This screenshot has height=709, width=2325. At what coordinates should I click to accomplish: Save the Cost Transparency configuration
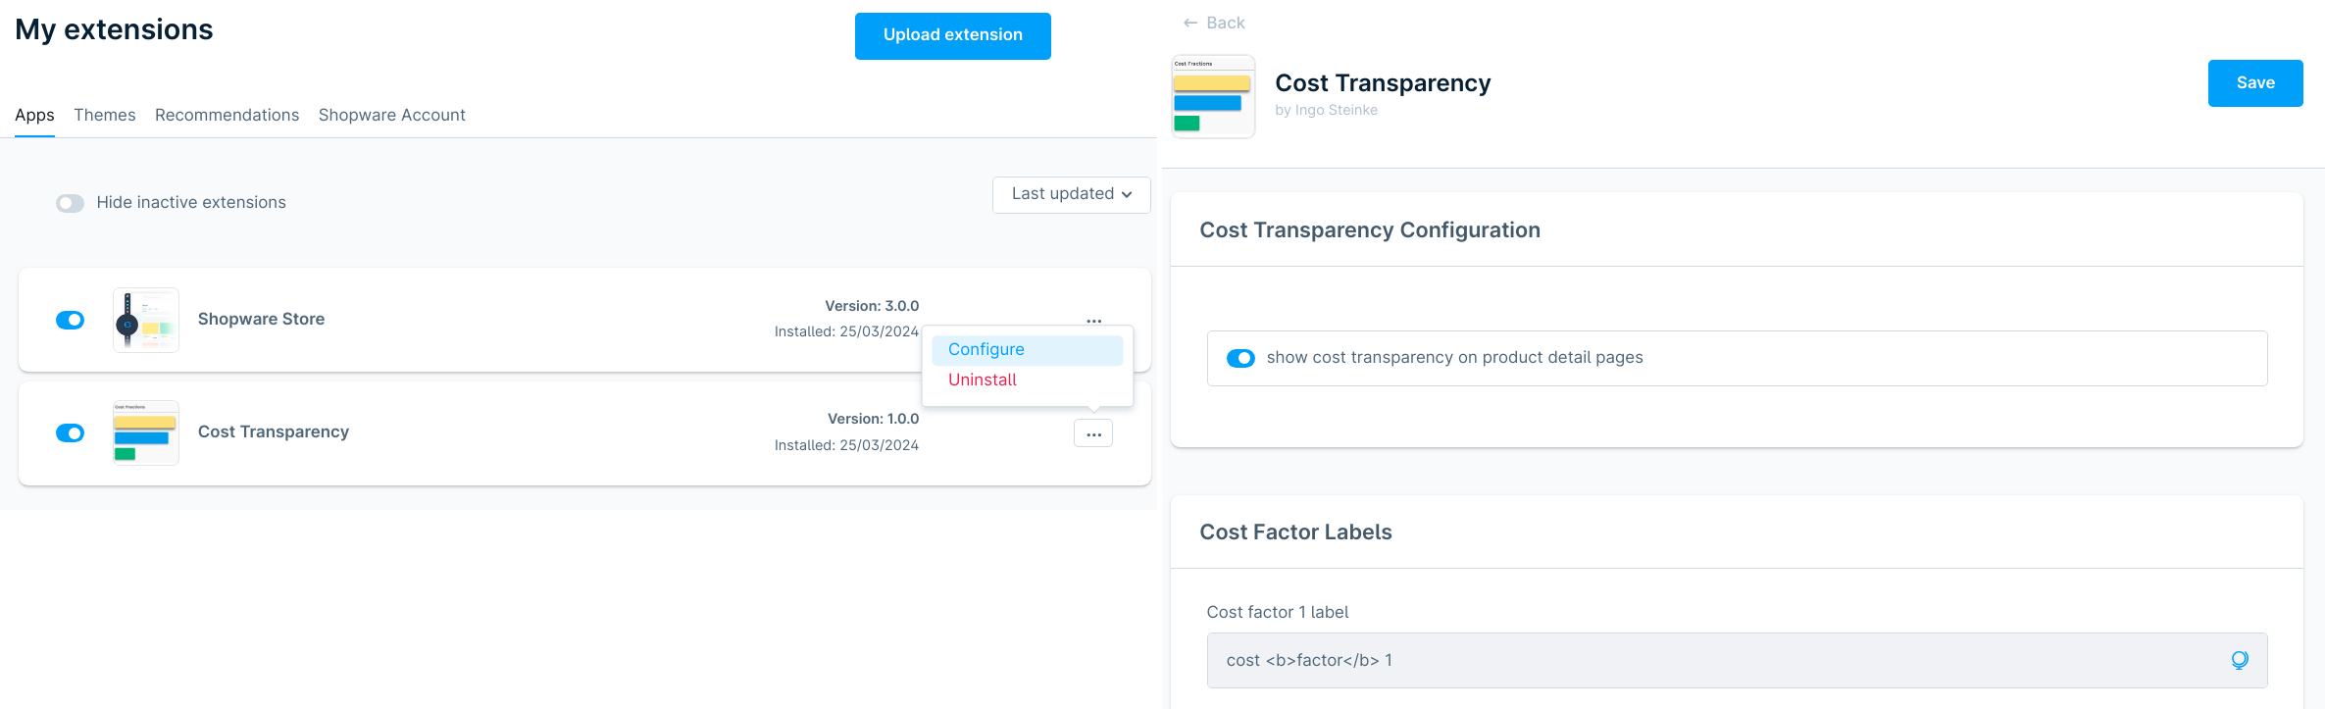click(2255, 83)
